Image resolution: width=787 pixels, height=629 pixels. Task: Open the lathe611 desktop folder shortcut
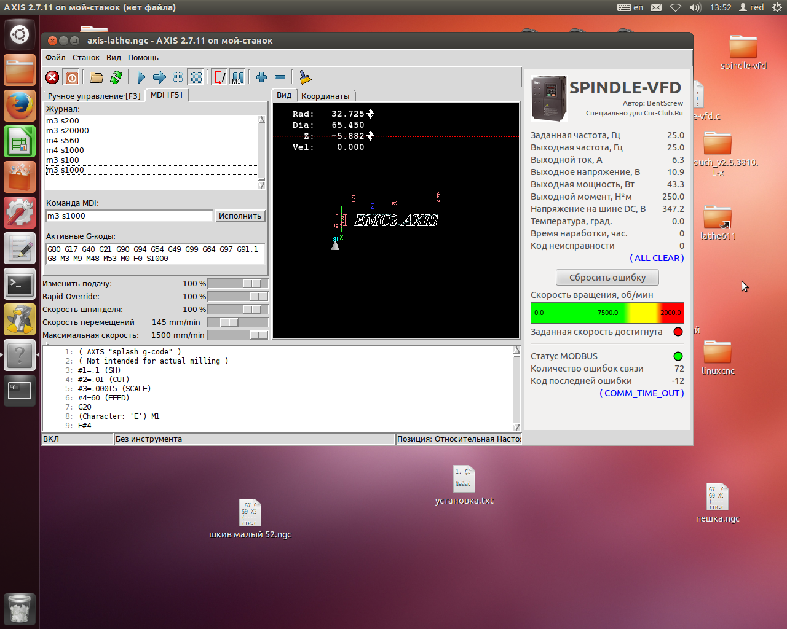click(x=718, y=223)
